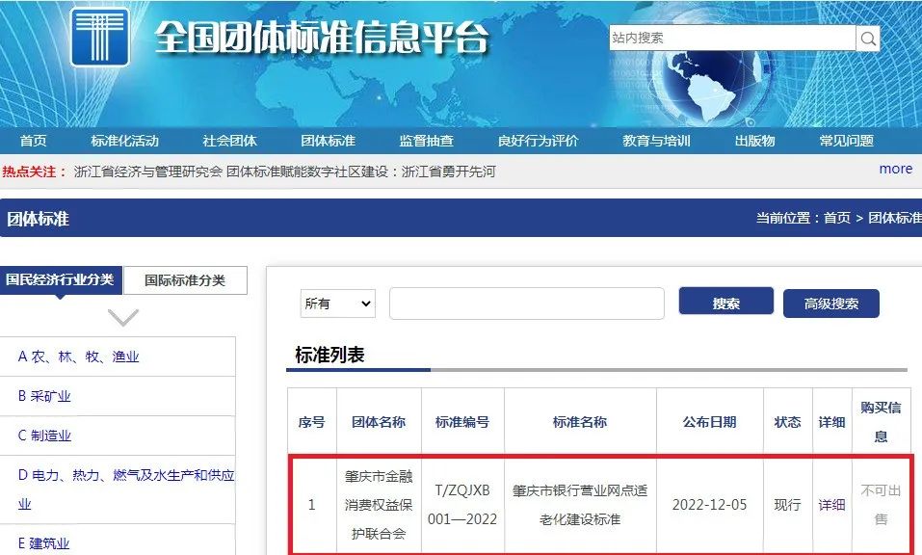Open the 监督抽查 menu item
Image resolution: width=922 pixels, height=555 pixels.
[426, 141]
